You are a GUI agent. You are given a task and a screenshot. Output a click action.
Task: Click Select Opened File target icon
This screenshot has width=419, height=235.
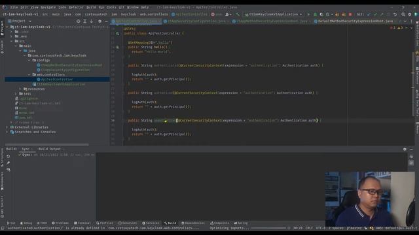[x=79, y=21]
